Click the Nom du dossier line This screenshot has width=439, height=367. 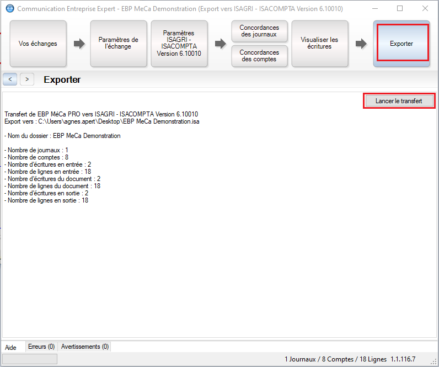click(x=62, y=136)
